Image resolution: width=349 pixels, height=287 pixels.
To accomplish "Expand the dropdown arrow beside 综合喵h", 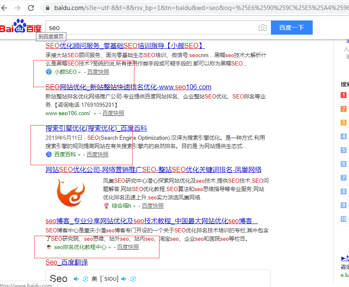I will pyautogui.click(x=134, y=206).
